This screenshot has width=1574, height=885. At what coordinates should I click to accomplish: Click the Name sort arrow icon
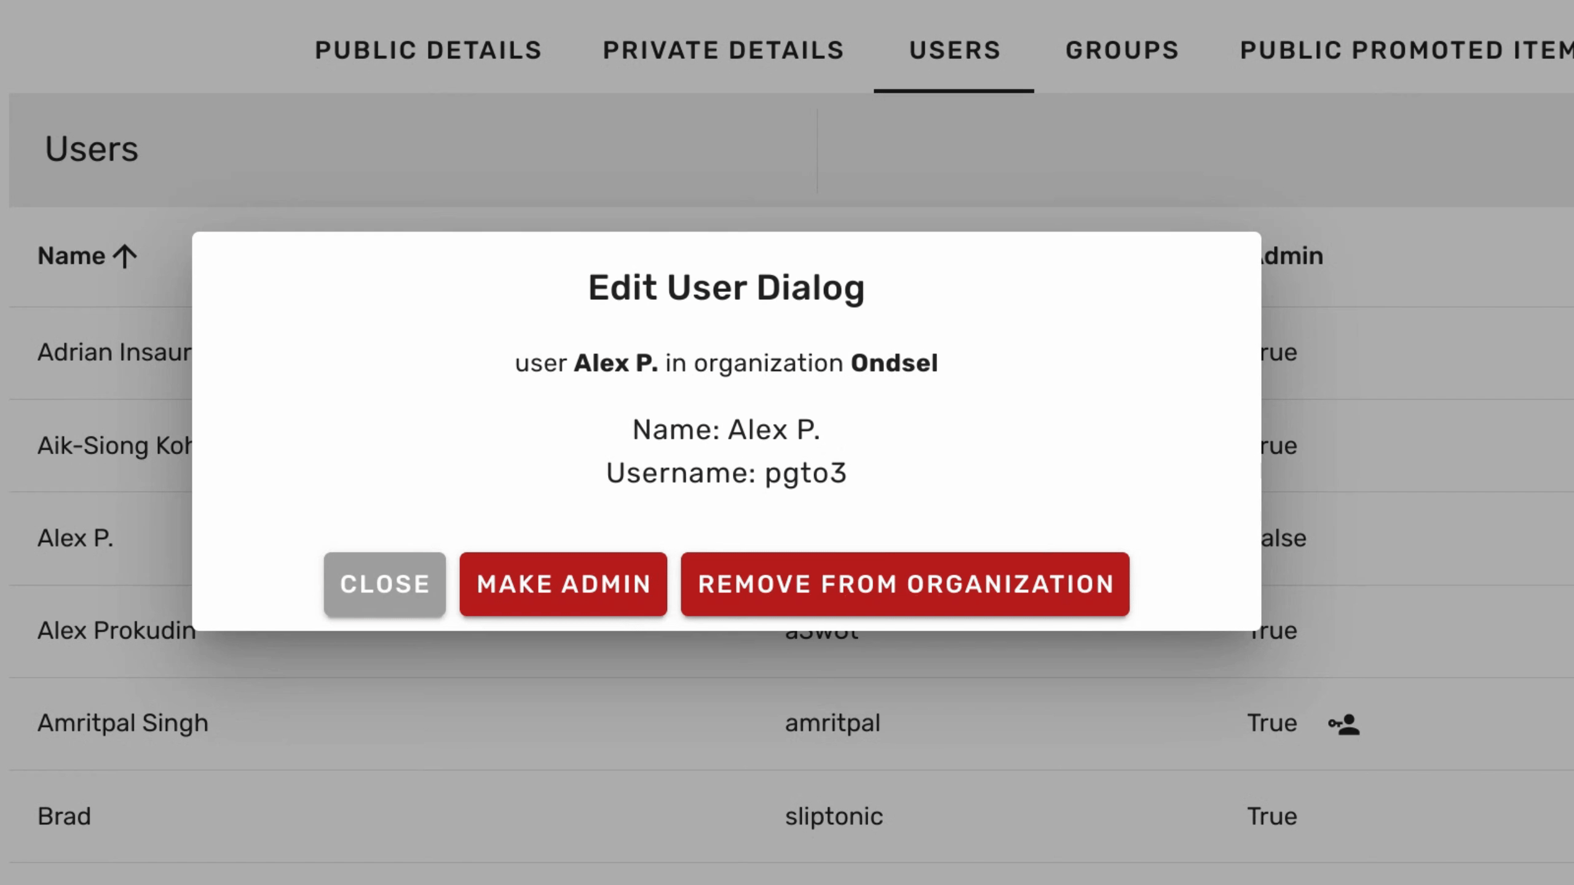pos(125,257)
